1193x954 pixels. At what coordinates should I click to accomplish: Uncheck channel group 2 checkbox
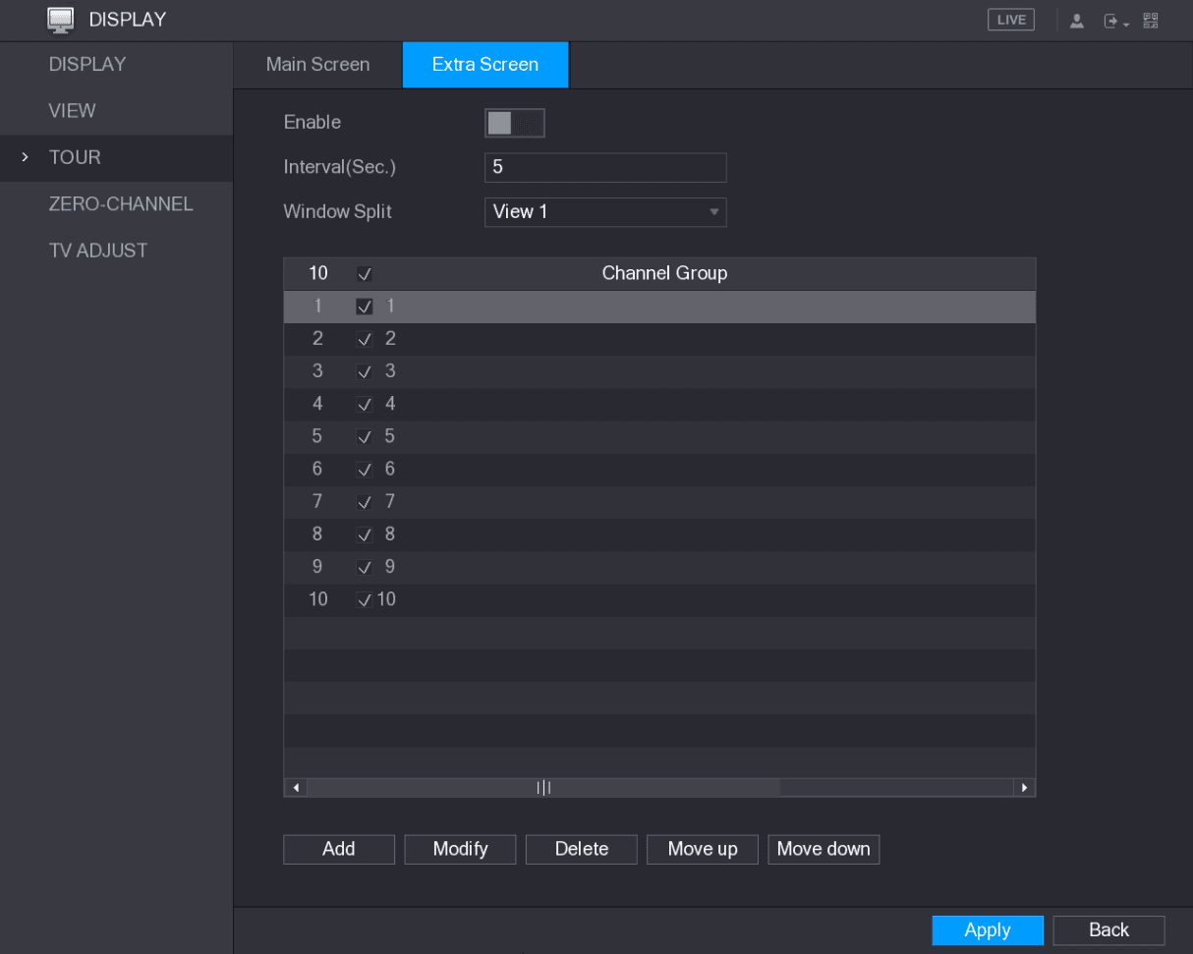pyautogui.click(x=365, y=339)
